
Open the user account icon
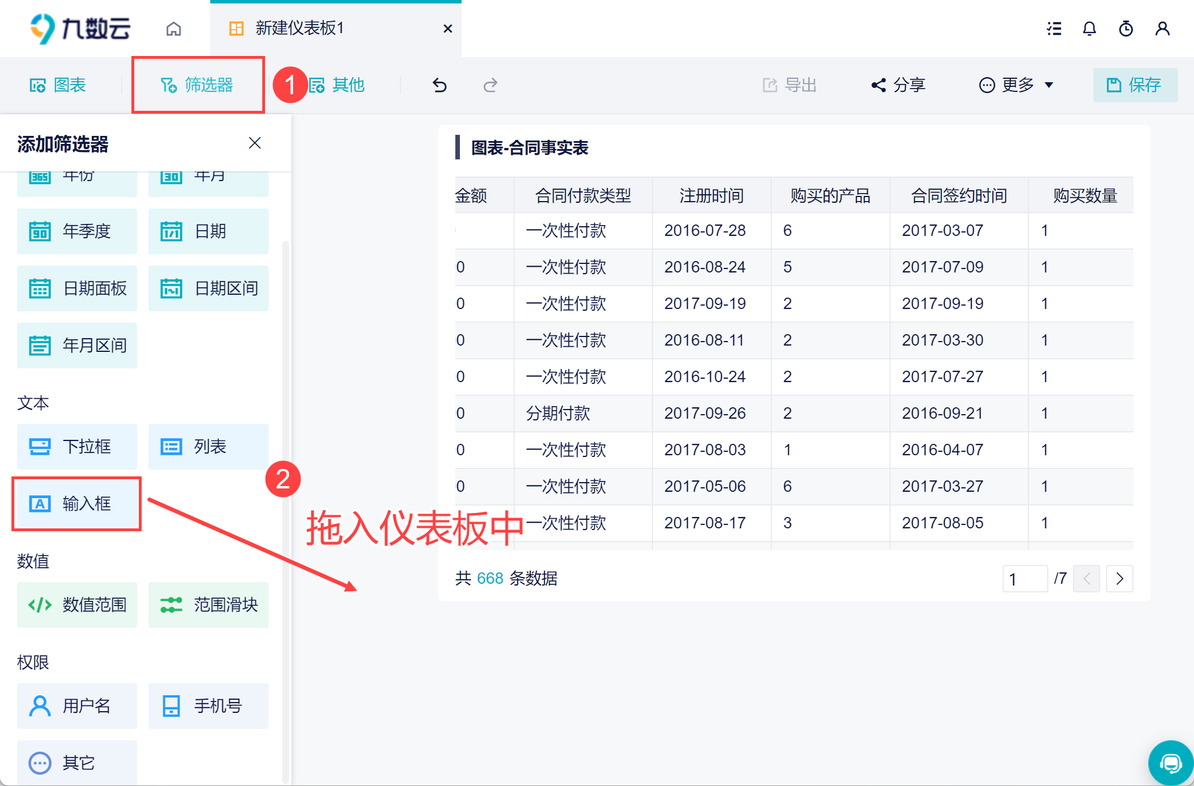point(1163,29)
